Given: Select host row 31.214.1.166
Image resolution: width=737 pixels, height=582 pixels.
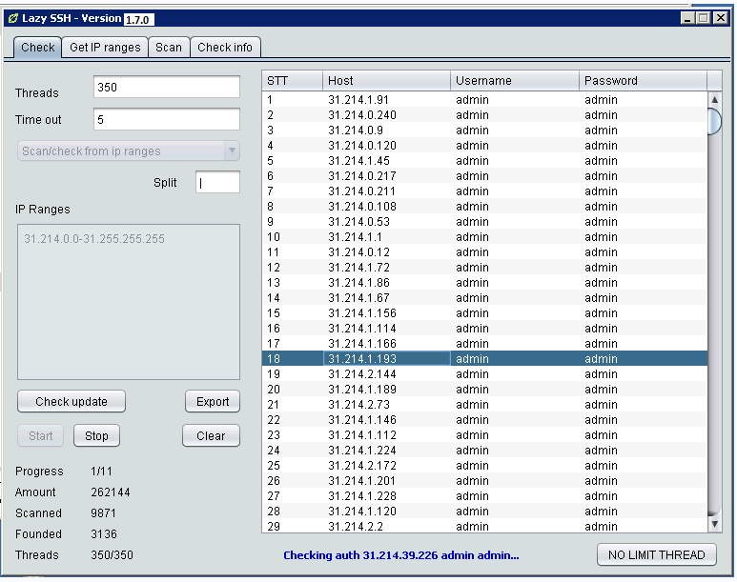Looking at the screenshot, I should click(x=484, y=343).
